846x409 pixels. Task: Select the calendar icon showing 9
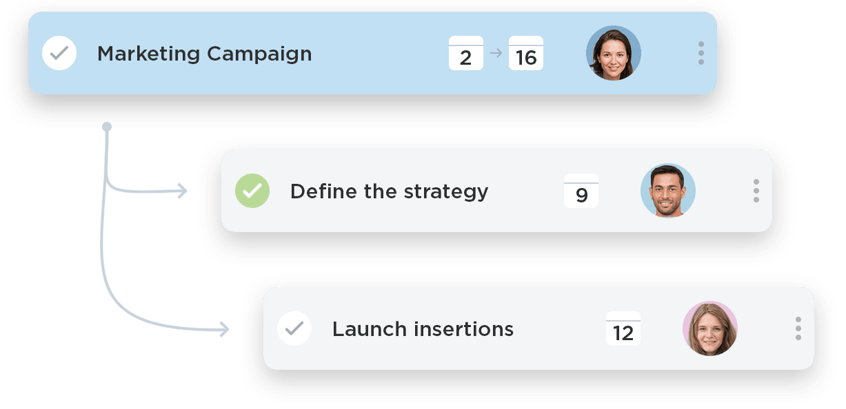[x=580, y=191]
